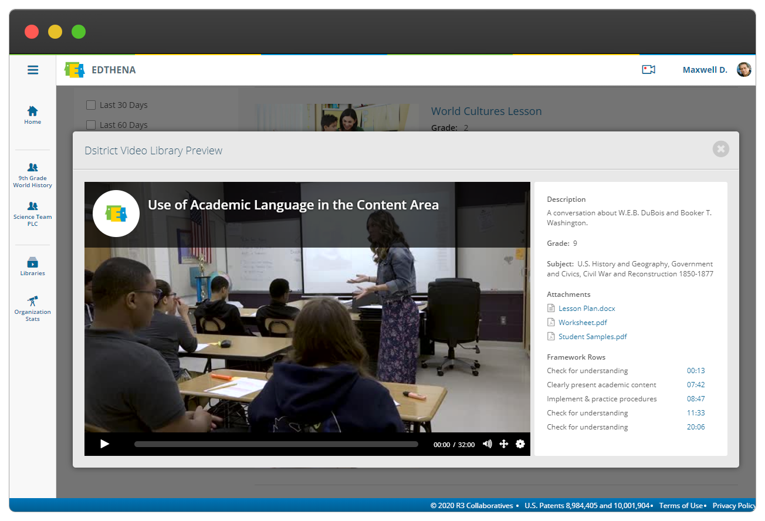Click 'Clearly present academic content' row
765x521 pixels.
pos(626,385)
